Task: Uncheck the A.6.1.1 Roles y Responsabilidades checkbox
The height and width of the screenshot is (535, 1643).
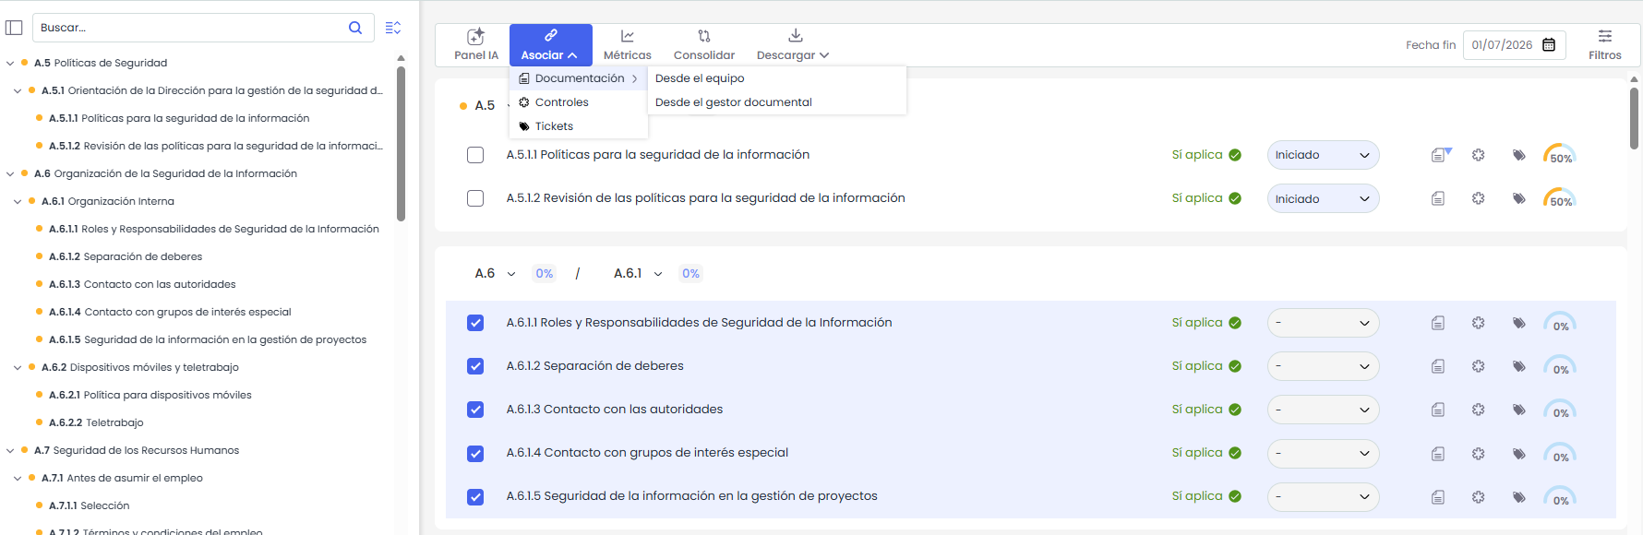Action: tap(475, 323)
